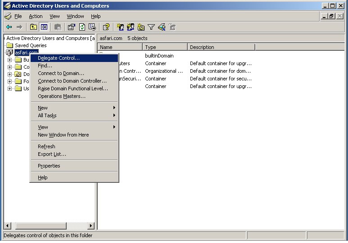Select Connect to Domain... entry
348x243 pixels.
coord(74,73)
